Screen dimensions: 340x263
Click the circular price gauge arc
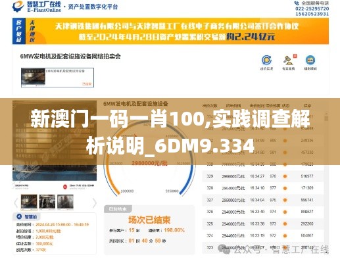(149, 160)
